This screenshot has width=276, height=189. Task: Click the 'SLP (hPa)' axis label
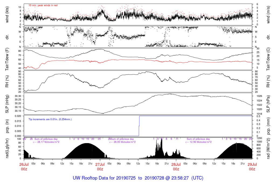(x=268, y=104)
